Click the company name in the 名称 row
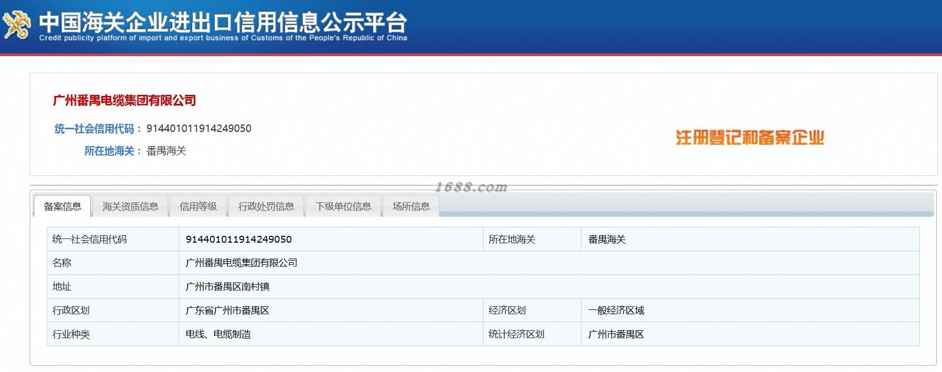The height and width of the screenshot is (372, 942). pyautogui.click(x=241, y=263)
